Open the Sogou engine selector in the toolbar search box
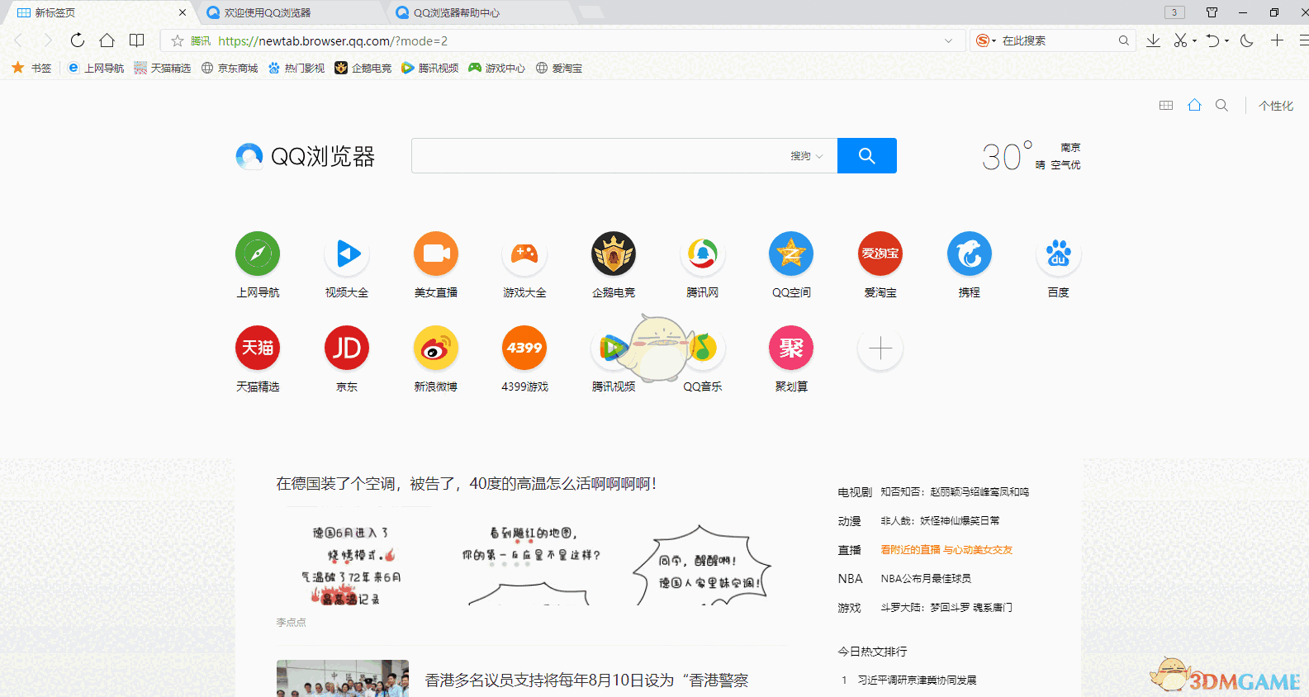1309x697 pixels. tap(986, 40)
